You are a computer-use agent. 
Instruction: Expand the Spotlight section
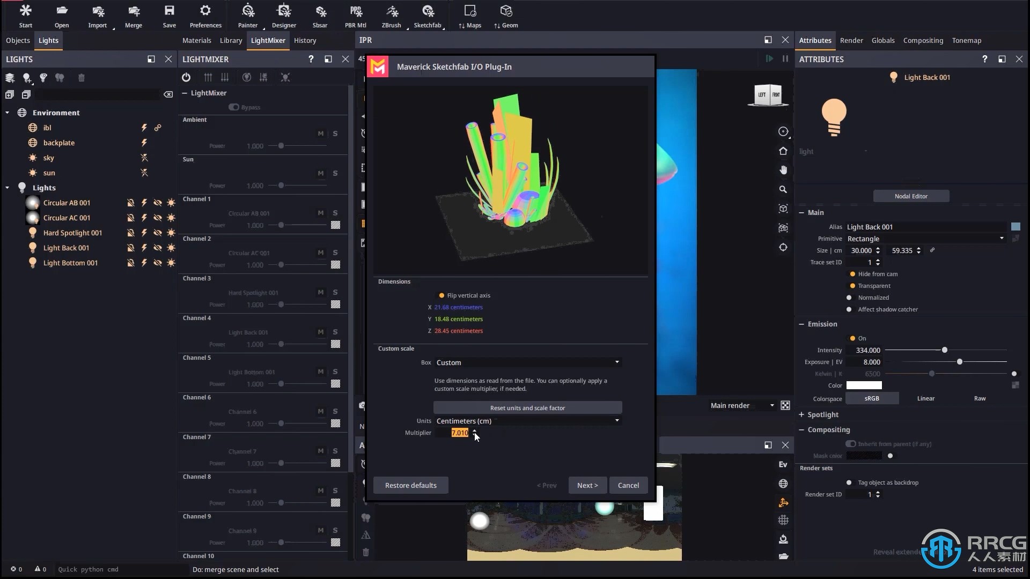pyautogui.click(x=801, y=414)
